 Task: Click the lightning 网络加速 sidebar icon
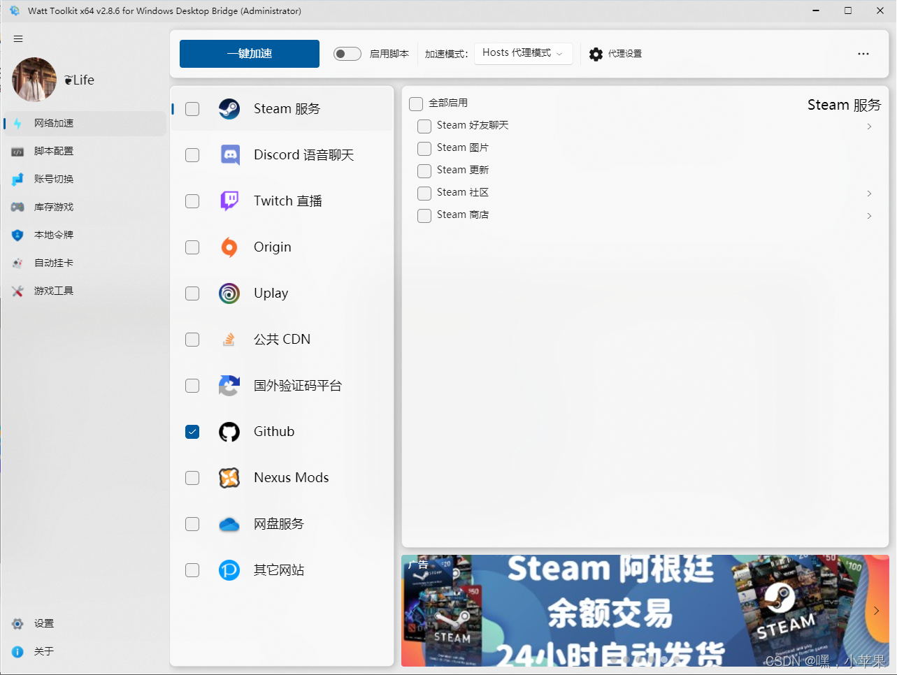tap(17, 124)
